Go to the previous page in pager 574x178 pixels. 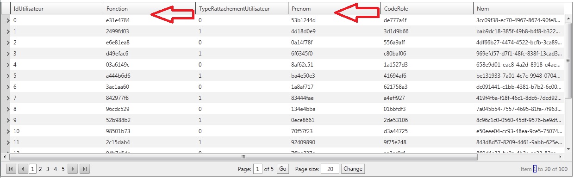tap(23, 169)
